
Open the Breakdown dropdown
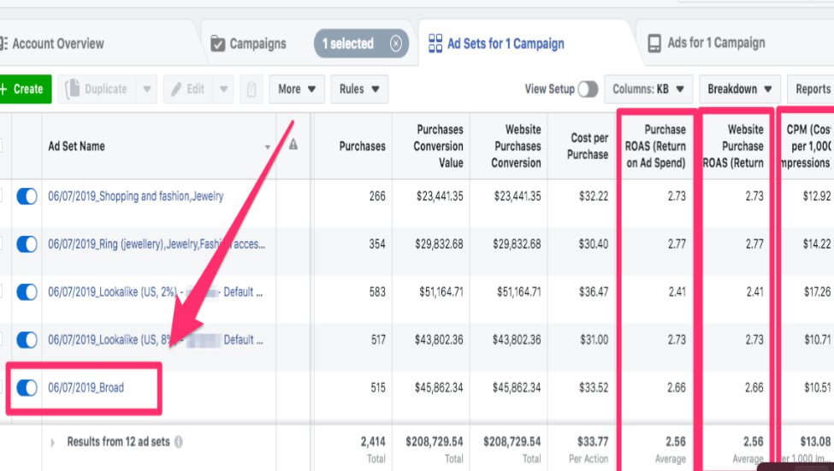[740, 89]
